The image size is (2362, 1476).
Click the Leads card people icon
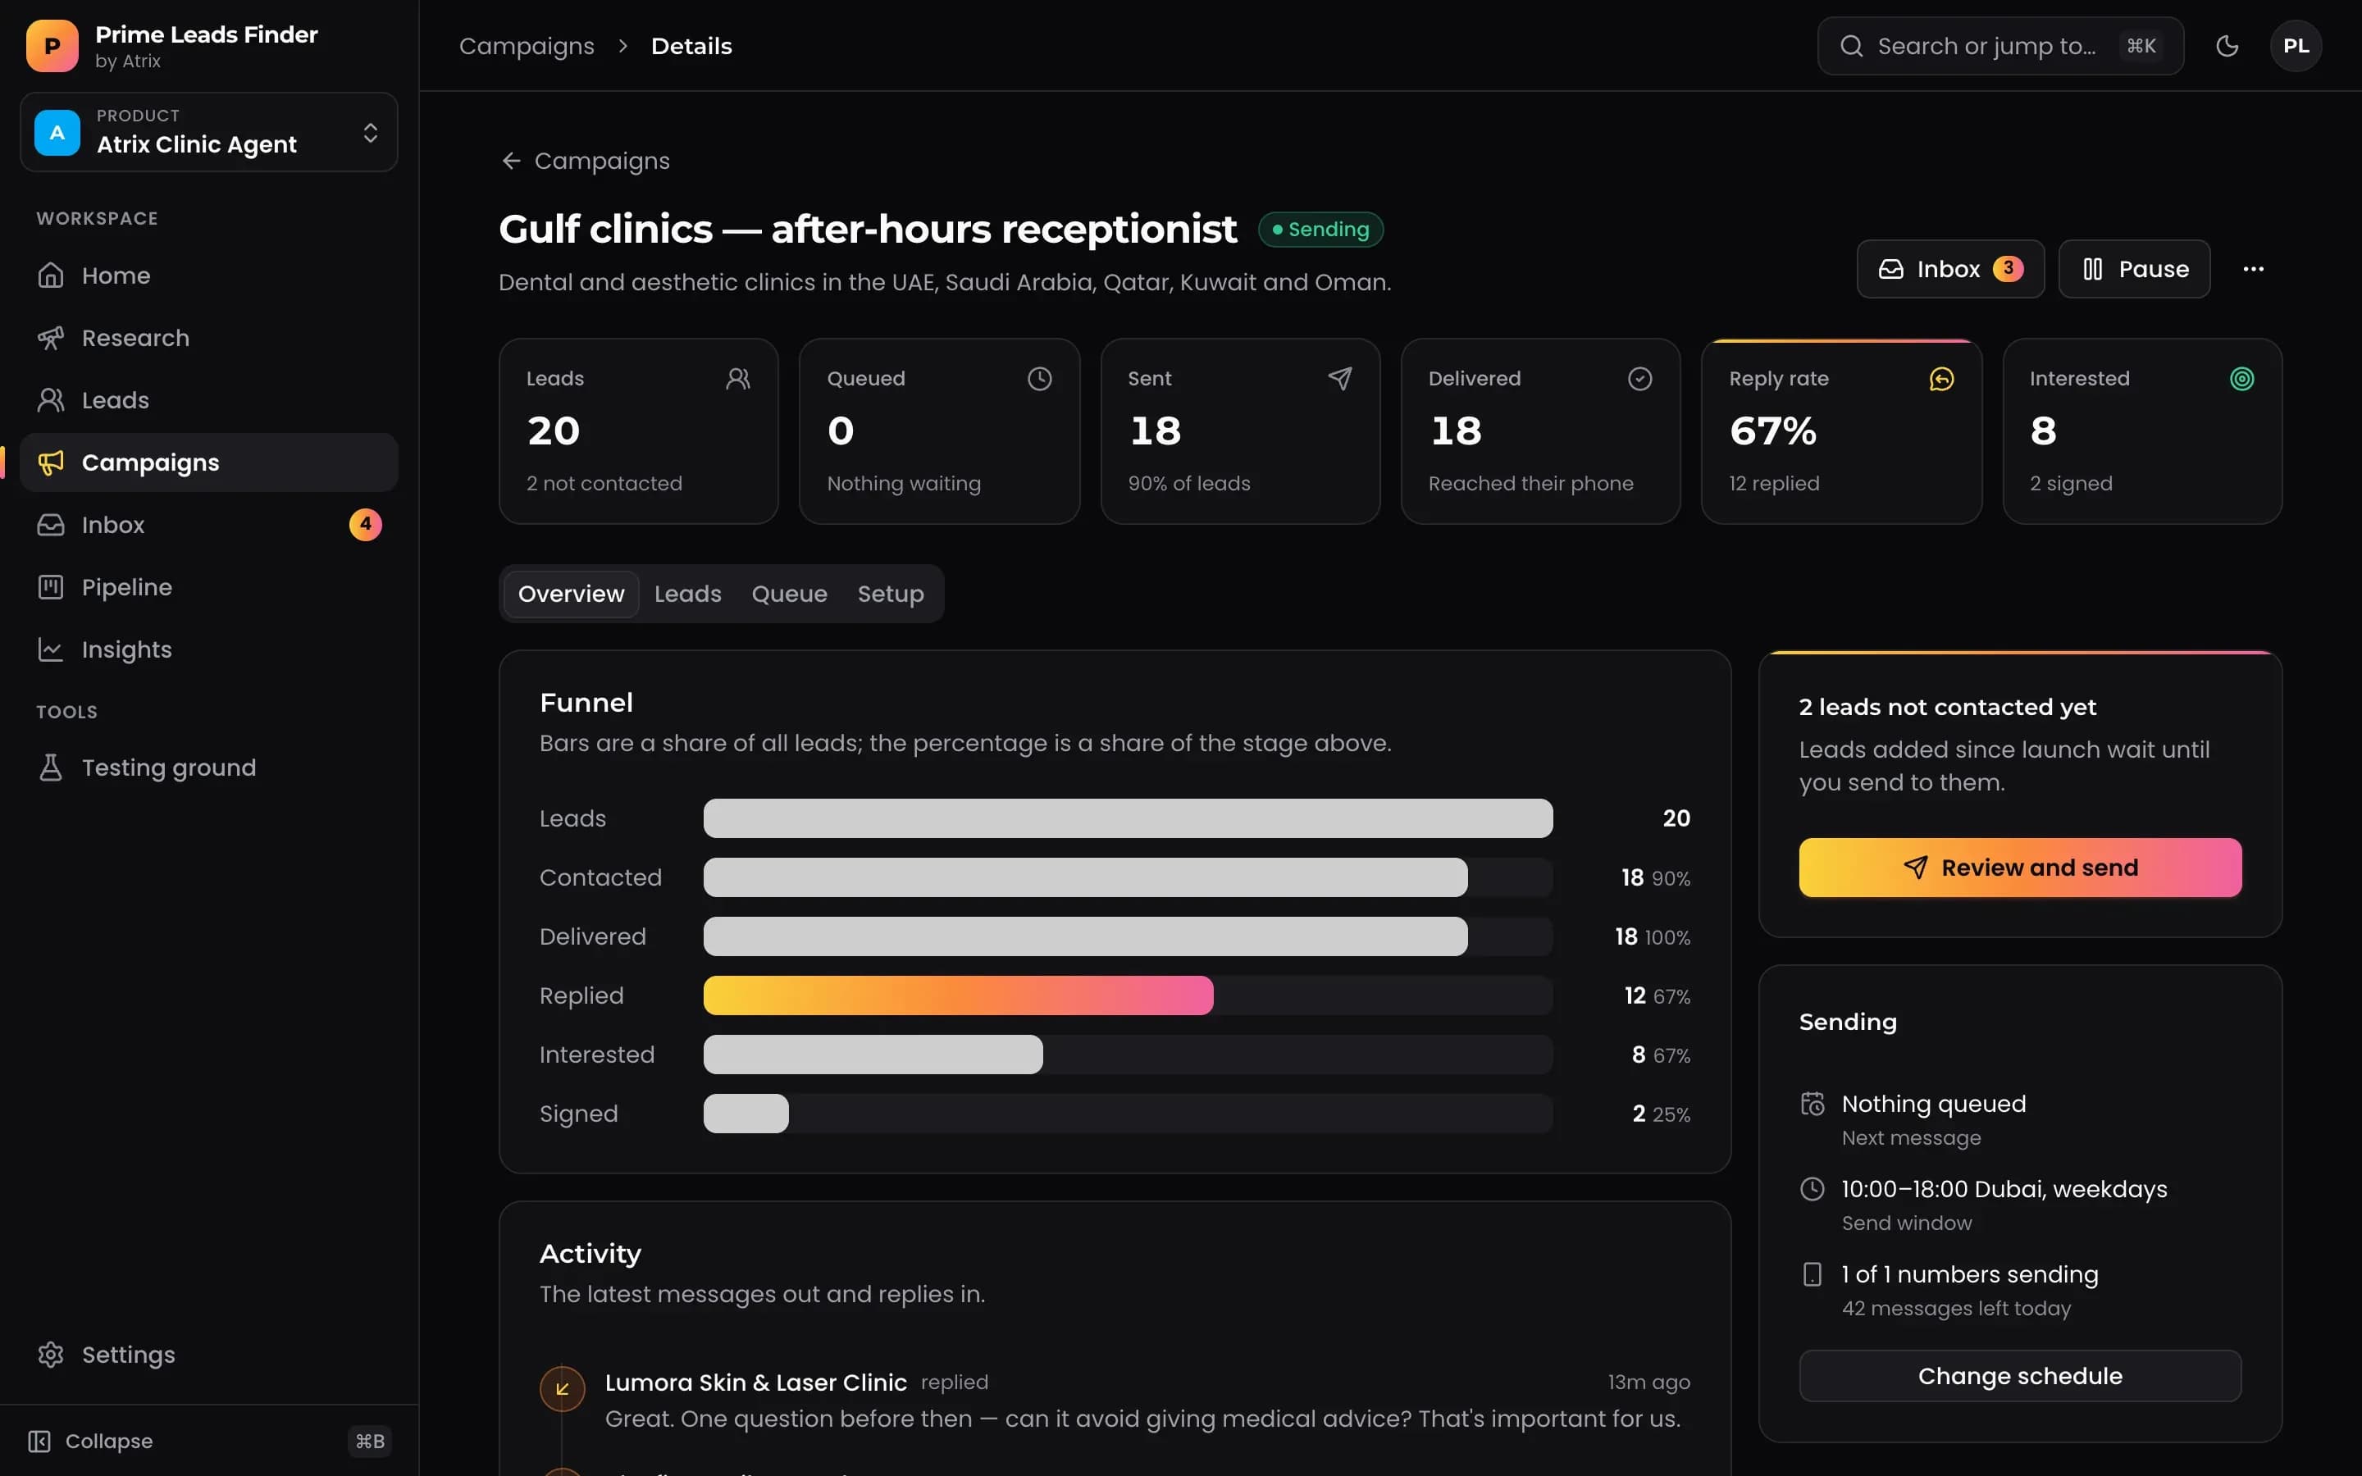[738, 379]
